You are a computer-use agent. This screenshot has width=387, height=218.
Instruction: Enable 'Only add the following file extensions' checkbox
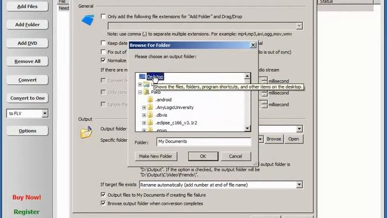tap(103, 16)
